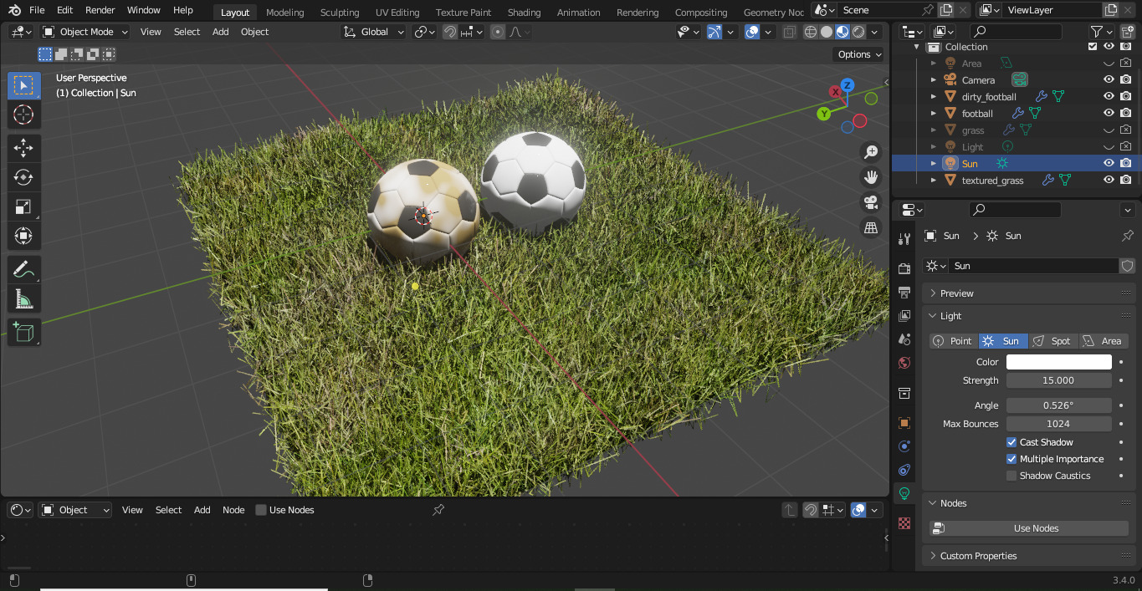Image resolution: width=1142 pixels, height=591 pixels.
Task: Click the viewport pan hand icon
Action: click(871, 177)
